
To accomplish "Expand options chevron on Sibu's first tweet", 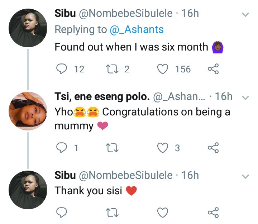I will pos(245,15).
